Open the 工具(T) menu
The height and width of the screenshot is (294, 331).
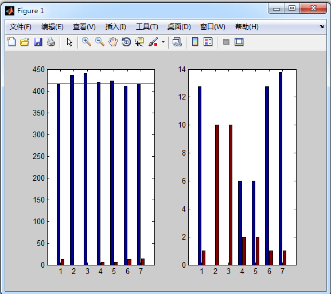[147, 27]
